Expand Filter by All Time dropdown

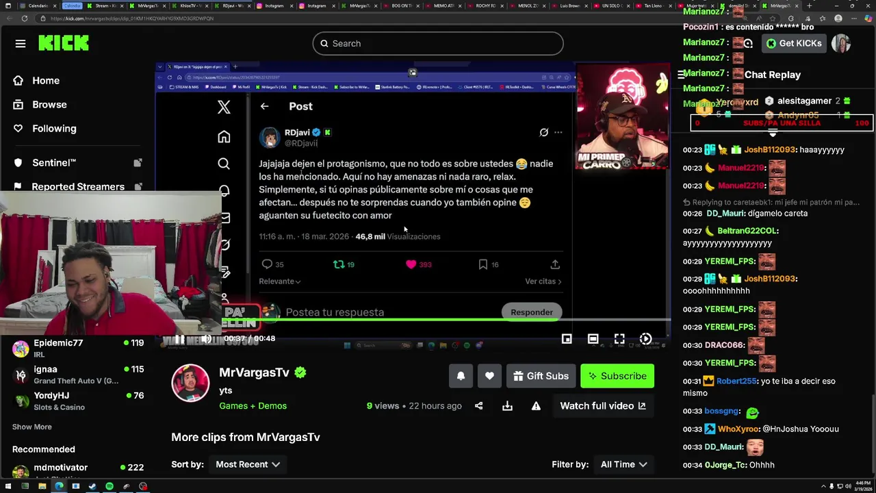pyautogui.click(x=623, y=464)
